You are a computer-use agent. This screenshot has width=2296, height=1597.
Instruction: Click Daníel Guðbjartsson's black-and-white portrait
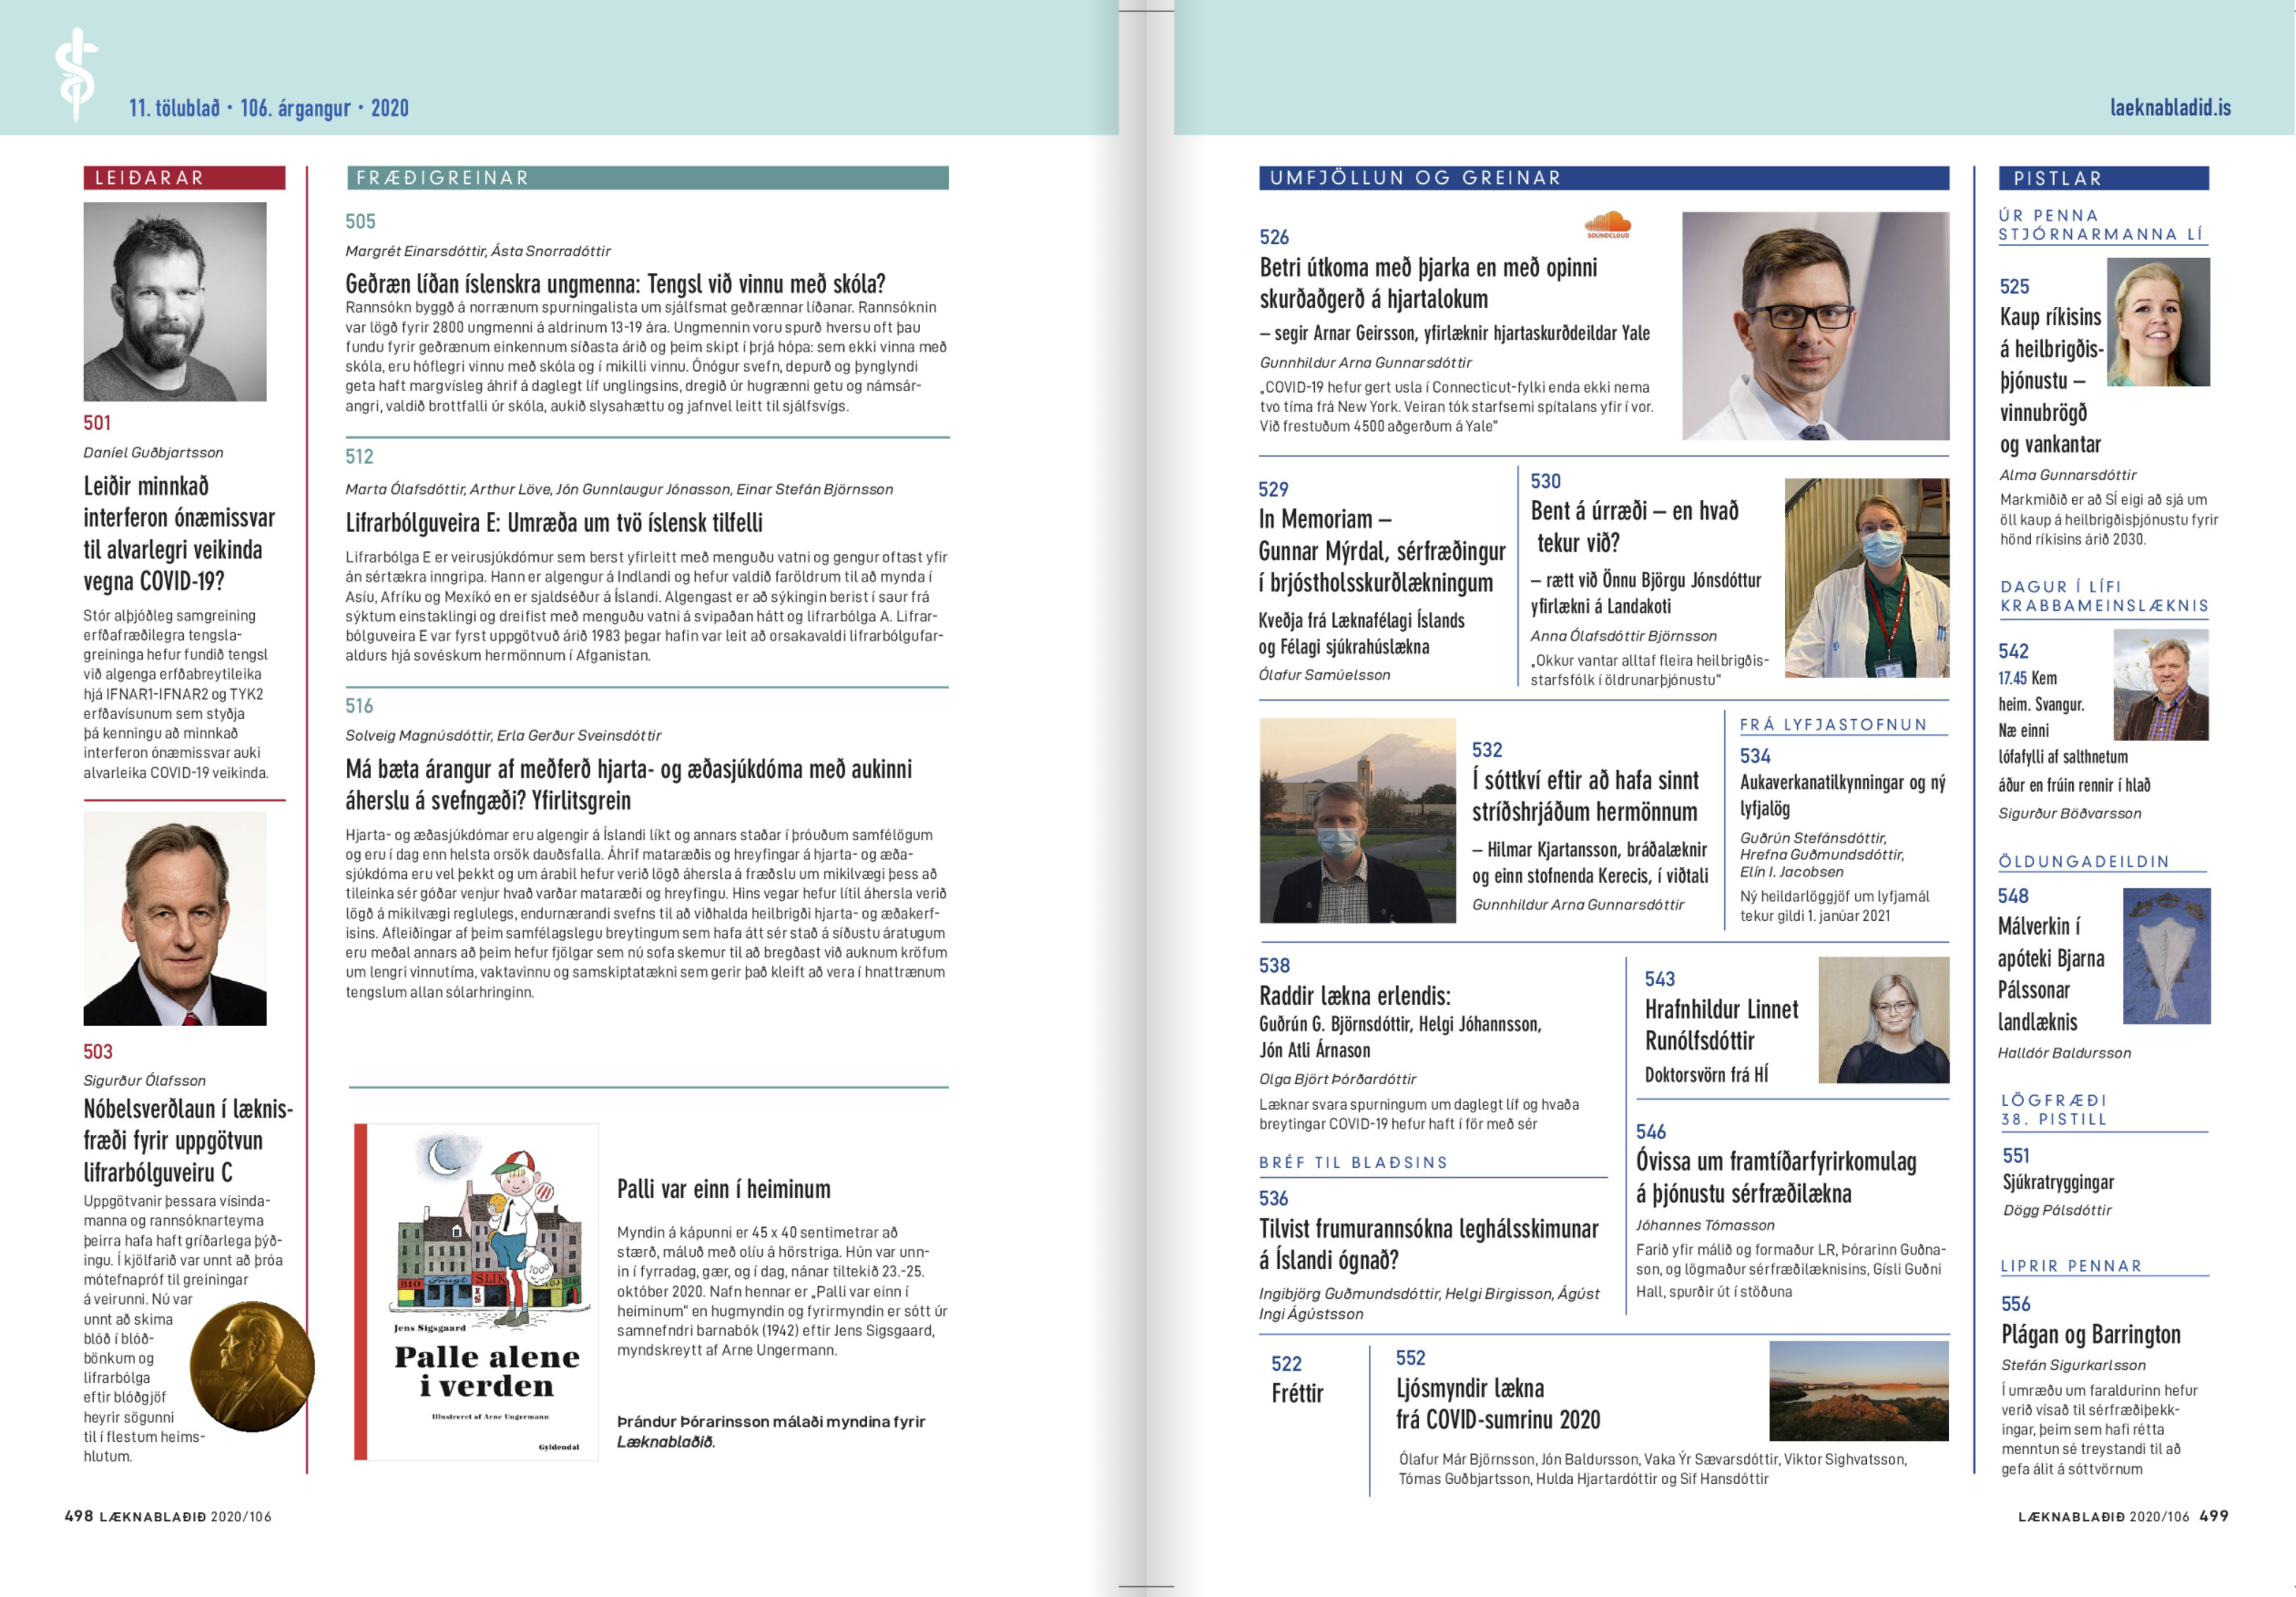(175, 301)
